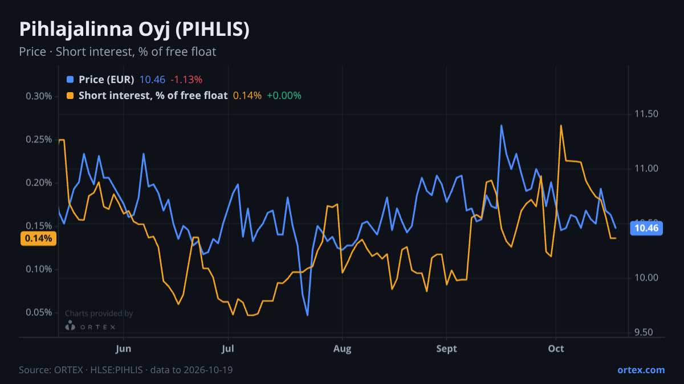Click the Jun label on the date axis
Viewport: 684px width, 384px height.
point(123,349)
